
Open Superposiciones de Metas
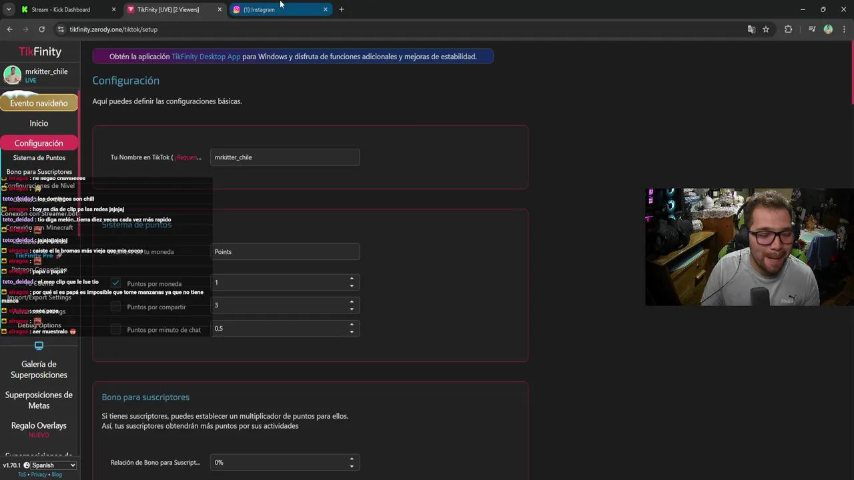39,400
